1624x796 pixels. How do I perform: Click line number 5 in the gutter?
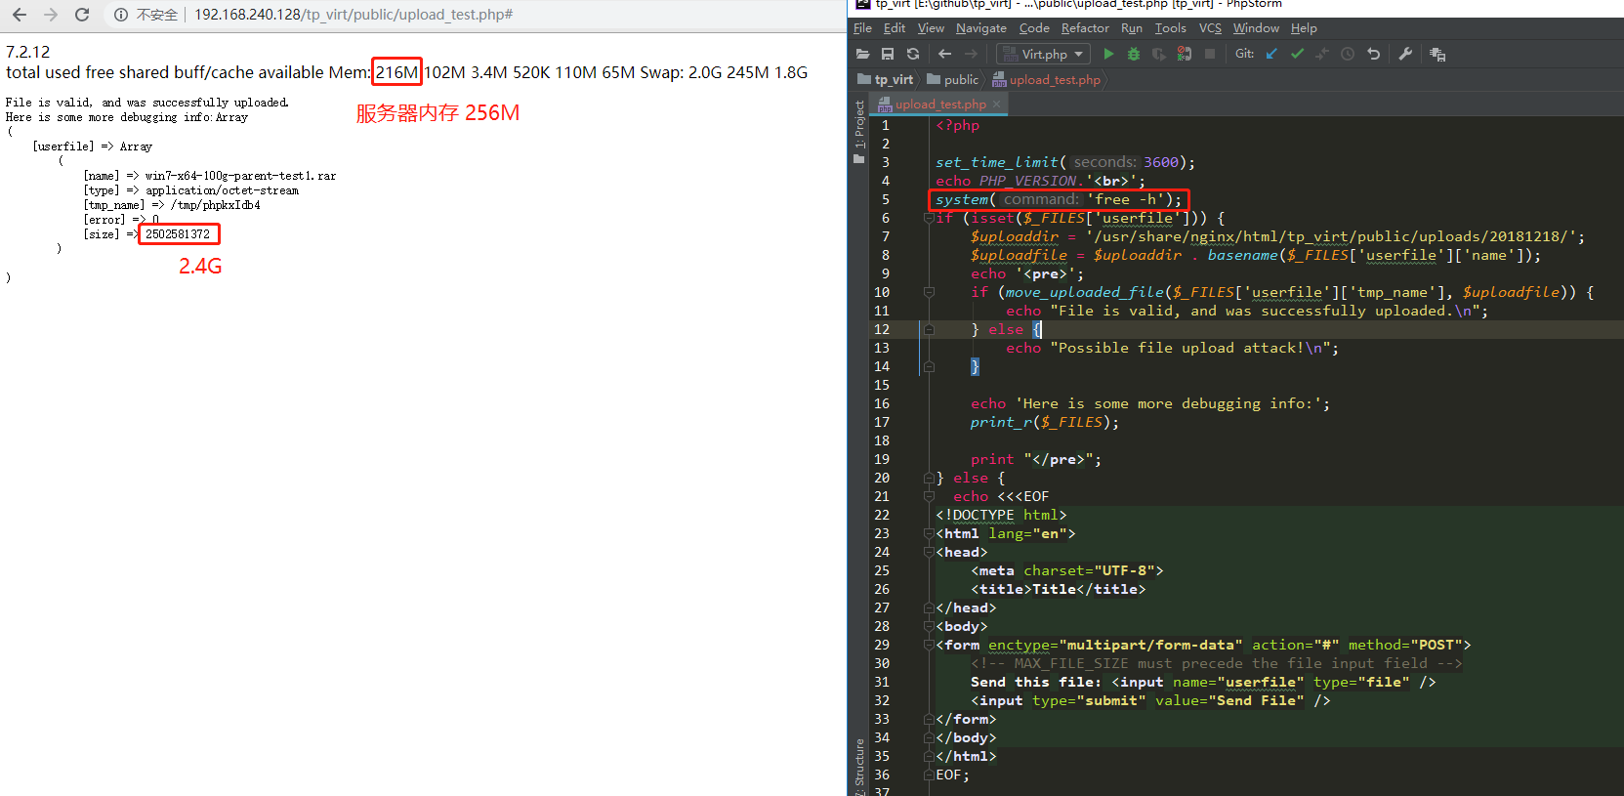pos(886,199)
